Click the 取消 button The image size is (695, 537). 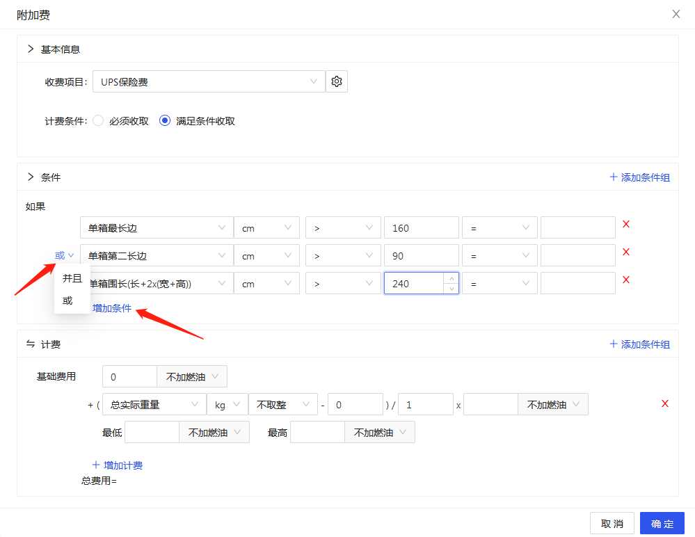coord(612,523)
